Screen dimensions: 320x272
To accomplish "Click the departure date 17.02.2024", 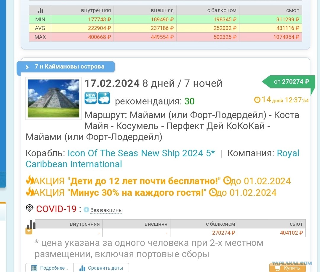I will (x=112, y=83).
